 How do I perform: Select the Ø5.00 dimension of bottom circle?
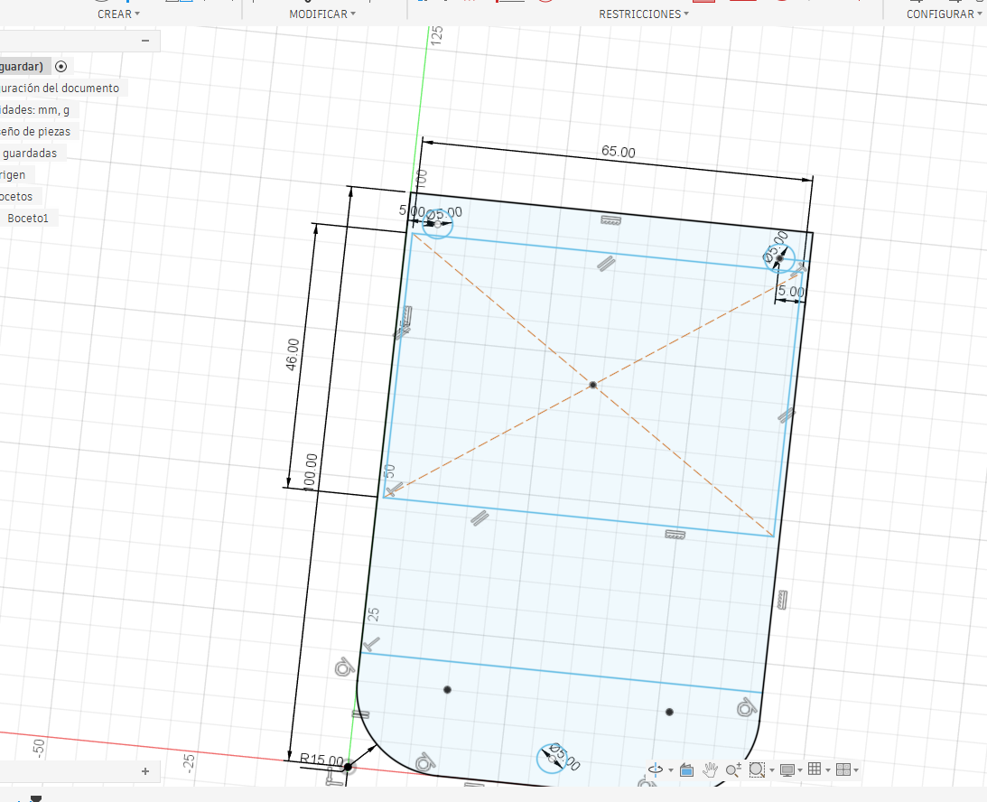(564, 756)
